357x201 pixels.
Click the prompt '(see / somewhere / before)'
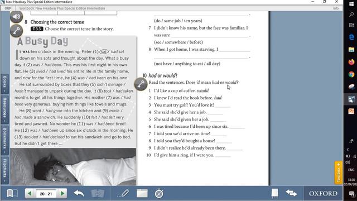178,42
